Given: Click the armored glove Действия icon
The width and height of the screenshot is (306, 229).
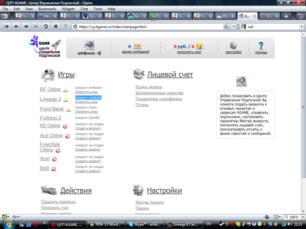Looking at the screenshot, I should click(x=49, y=190).
